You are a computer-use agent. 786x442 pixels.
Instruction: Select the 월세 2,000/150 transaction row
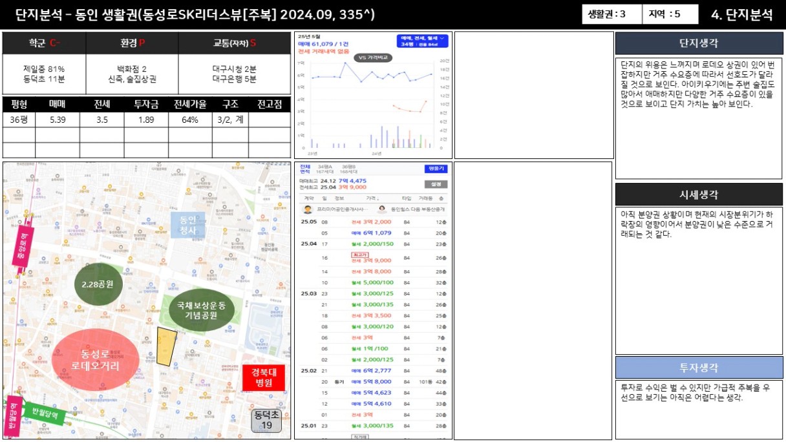(373, 244)
